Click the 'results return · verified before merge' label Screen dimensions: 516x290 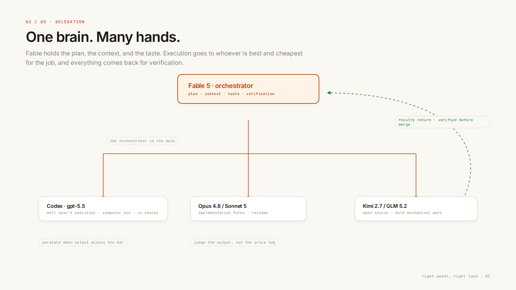(442, 122)
